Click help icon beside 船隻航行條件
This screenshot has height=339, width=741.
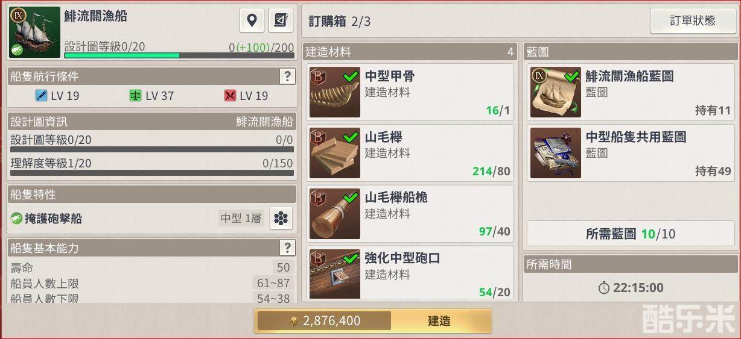pos(287,76)
